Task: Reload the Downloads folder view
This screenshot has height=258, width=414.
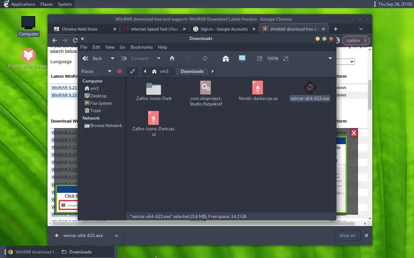Action: click(x=205, y=58)
